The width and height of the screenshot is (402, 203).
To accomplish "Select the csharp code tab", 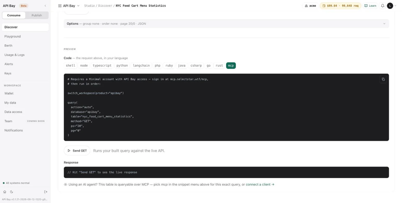I will [196, 66].
